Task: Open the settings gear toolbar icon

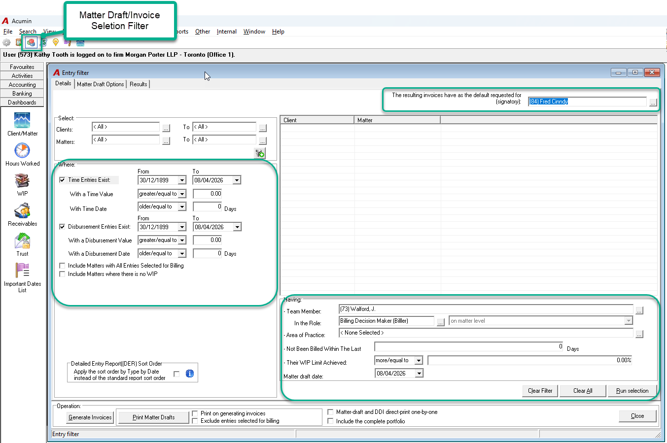Action: click(6, 42)
